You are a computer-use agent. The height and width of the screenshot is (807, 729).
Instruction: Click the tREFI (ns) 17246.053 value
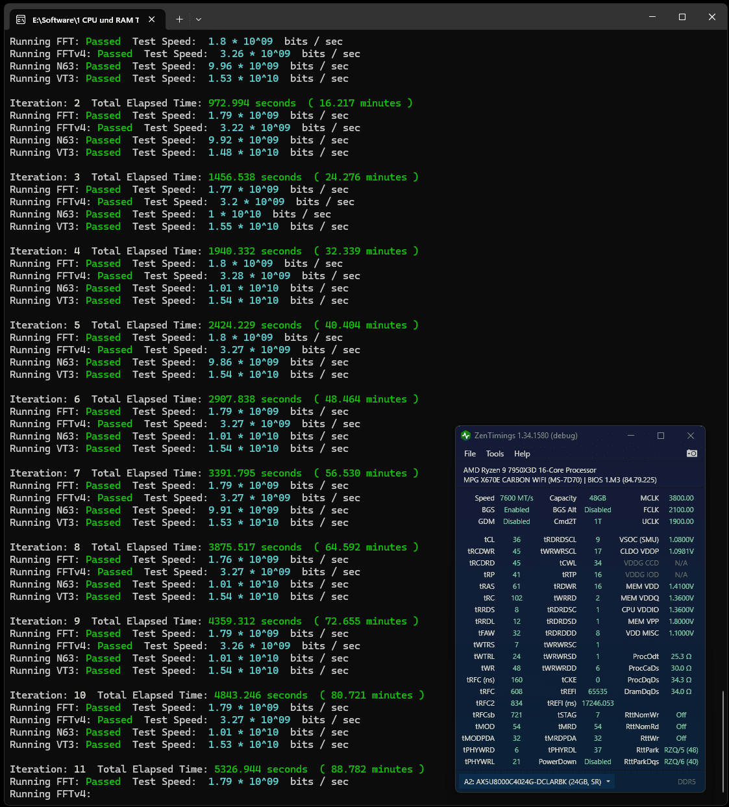(x=598, y=703)
